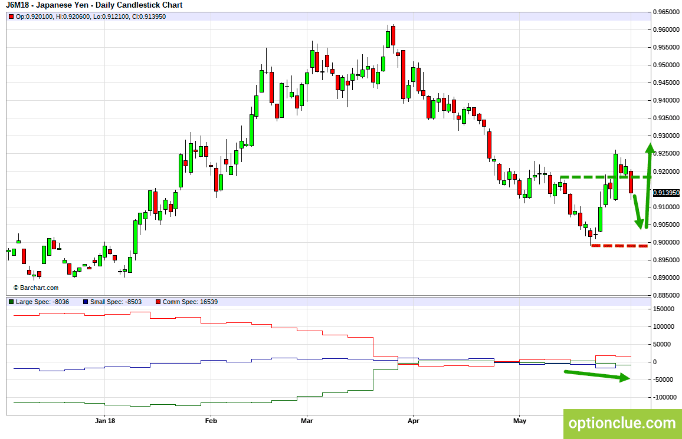The width and height of the screenshot is (682, 439).
Task: Click the red square beside the OHLC readout
Action: 11,17
